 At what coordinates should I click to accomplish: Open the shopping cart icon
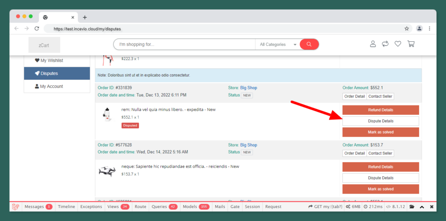(x=411, y=44)
